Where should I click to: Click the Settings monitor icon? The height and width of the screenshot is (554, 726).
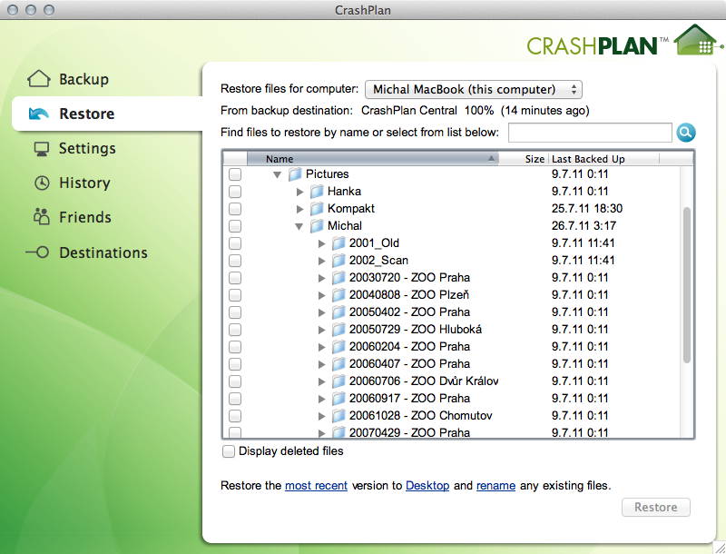tap(42, 149)
